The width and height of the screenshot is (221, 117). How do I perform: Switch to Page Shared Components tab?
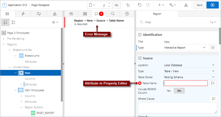(55, 14)
